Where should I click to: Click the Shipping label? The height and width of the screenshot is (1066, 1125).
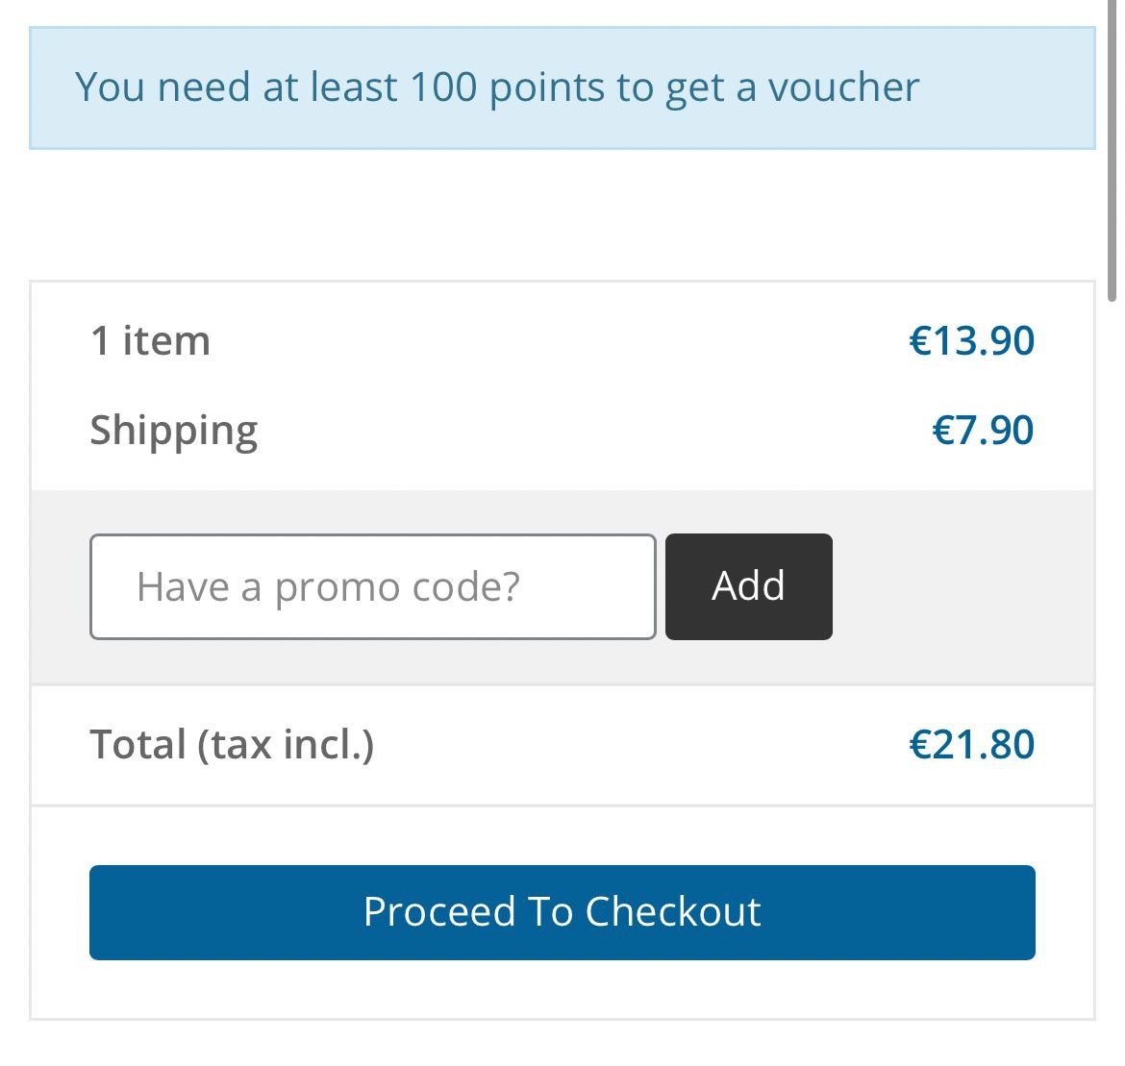coord(174,431)
